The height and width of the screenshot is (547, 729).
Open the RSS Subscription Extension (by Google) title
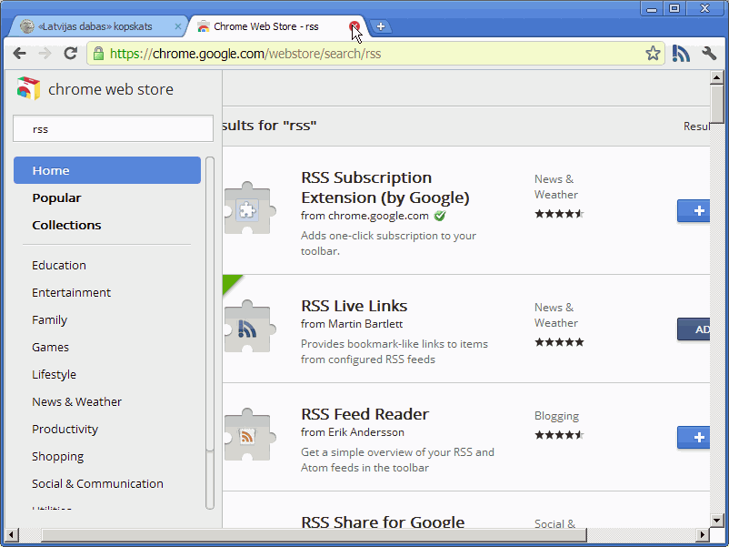(385, 187)
